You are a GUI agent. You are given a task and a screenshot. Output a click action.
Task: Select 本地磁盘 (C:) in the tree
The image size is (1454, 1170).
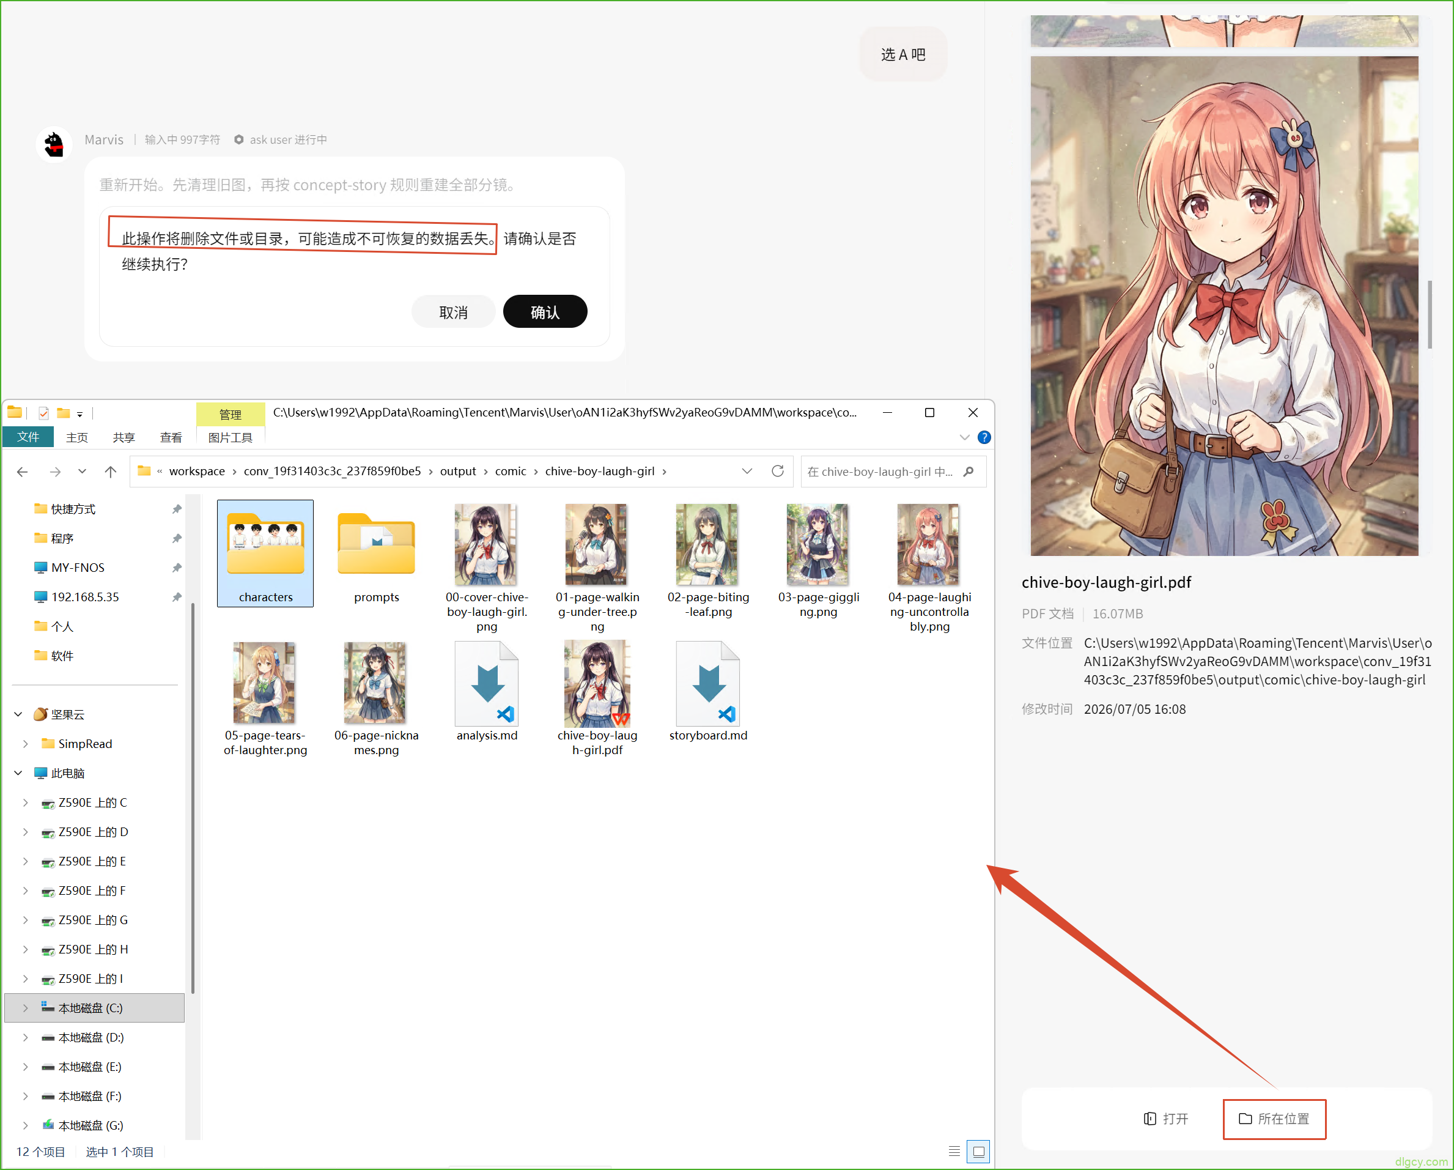(x=94, y=1008)
